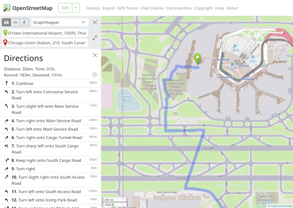293x208 pixels.
Task: Select step 11 Turn left onto South Access Road
Action: [x=50, y=192]
